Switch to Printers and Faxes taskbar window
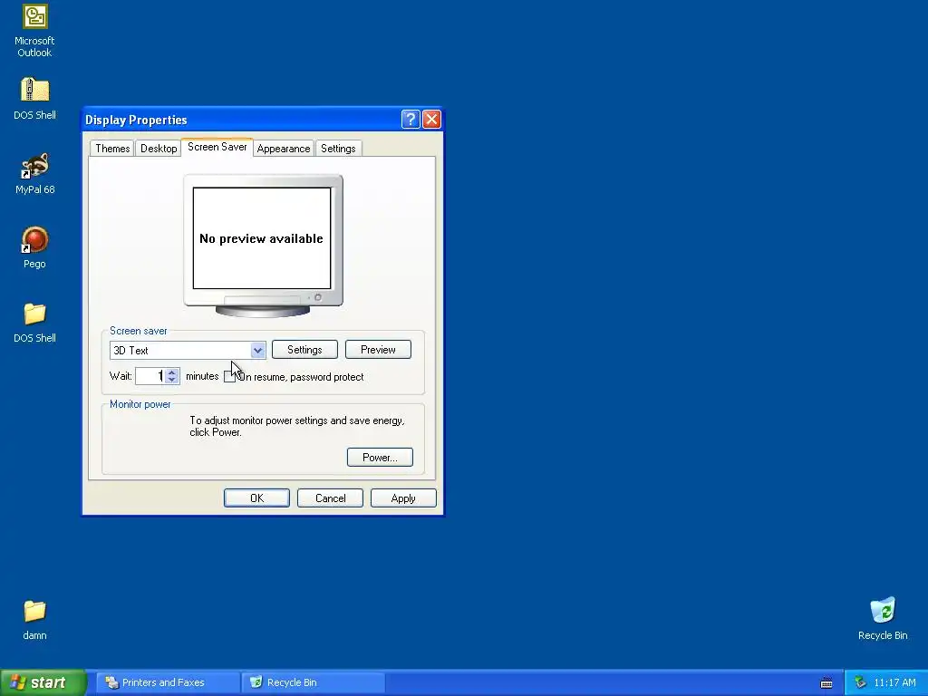The image size is (928, 696). (x=168, y=682)
